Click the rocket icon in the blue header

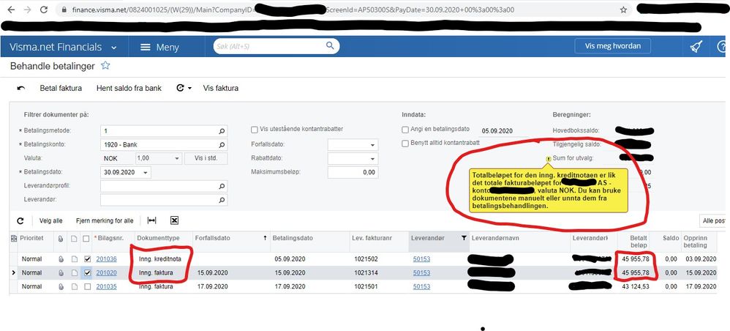click(x=696, y=47)
